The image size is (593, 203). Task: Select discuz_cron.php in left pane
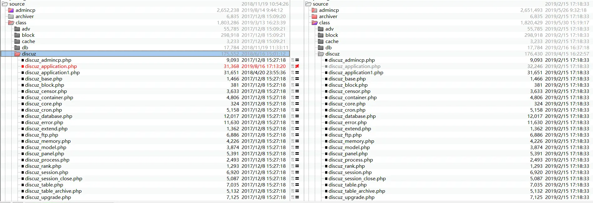point(43,110)
